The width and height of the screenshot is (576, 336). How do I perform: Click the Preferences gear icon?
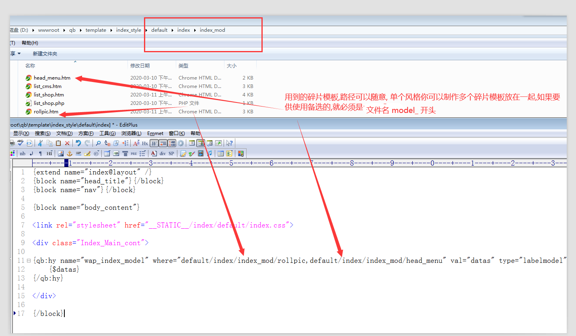coord(181,143)
